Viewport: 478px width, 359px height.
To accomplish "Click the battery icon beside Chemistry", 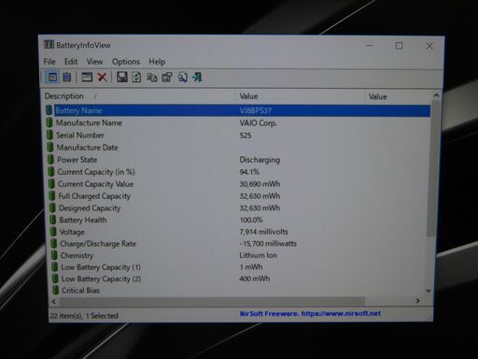I will tap(54, 255).
